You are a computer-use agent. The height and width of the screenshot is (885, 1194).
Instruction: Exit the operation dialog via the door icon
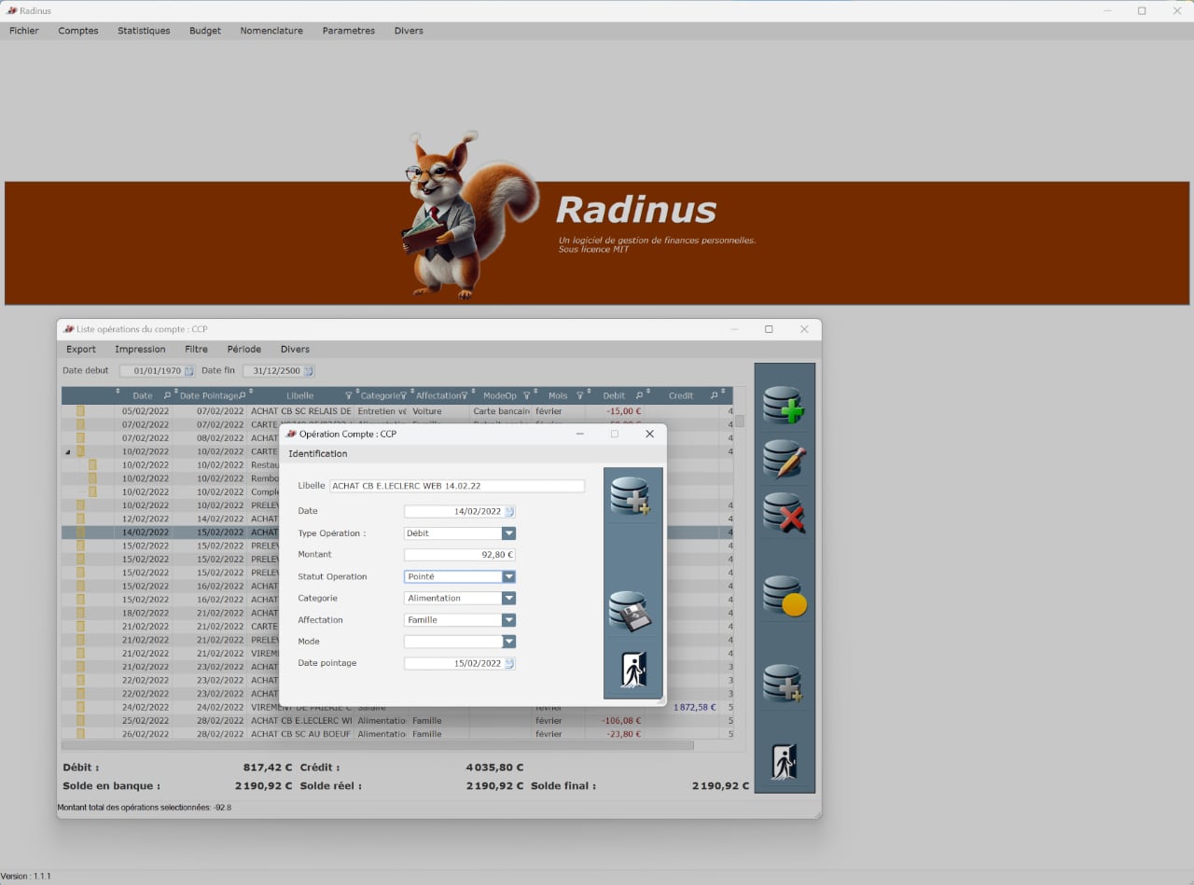point(632,671)
